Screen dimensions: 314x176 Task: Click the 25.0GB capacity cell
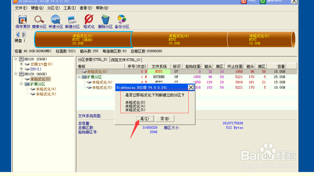(279, 77)
